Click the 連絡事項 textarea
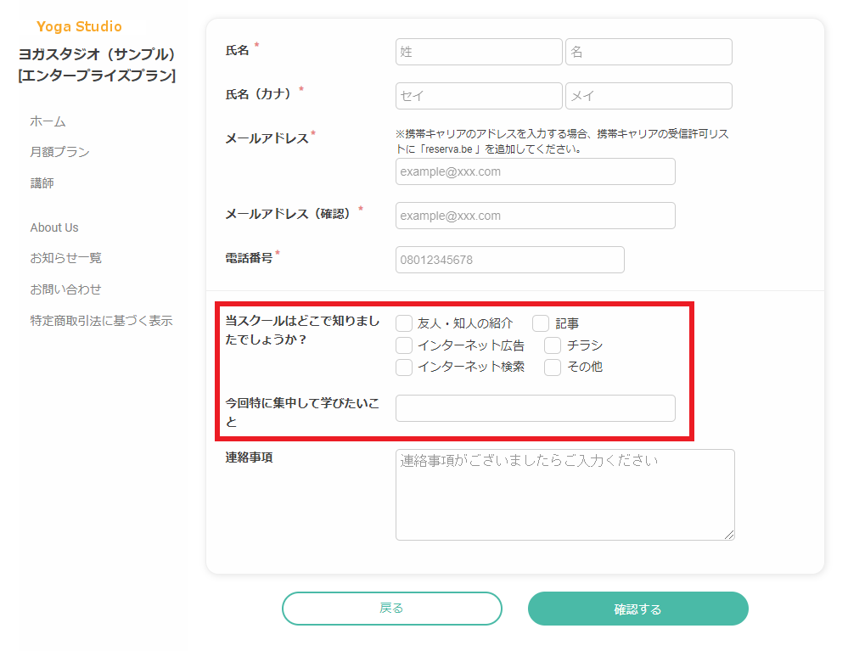 click(565, 495)
